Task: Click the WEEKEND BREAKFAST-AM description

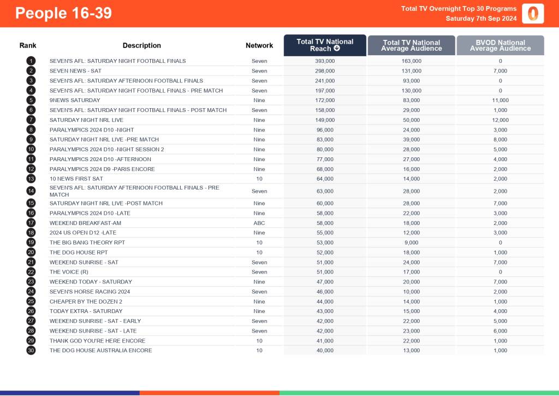Action: click(x=85, y=223)
